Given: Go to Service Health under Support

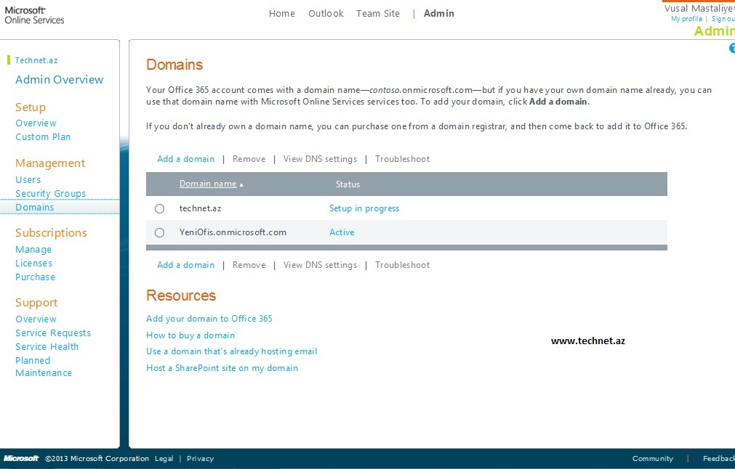Looking at the screenshot, I should [x=47, y=347].
